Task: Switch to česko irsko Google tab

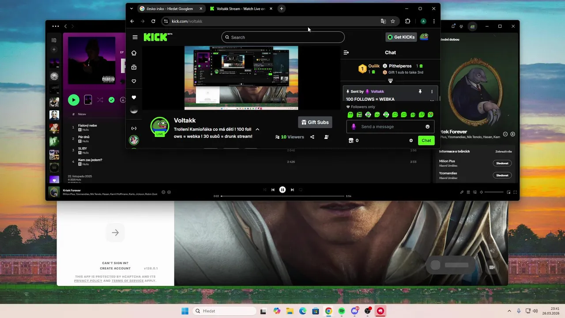Action: pos(171,8)
